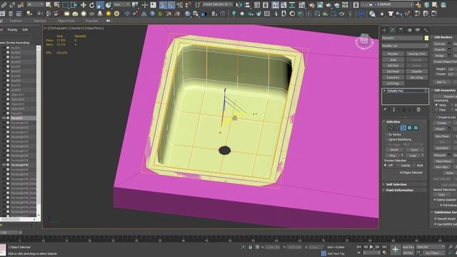Select the Move tool in main toolbar
This screenshot has height=257, width=457.
(84, 5)
